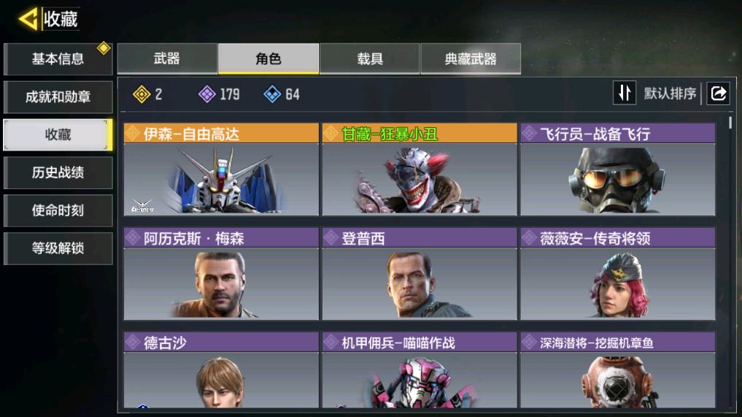Image resolution: width=742 pixels, height=417 pixels.
Task: Switch to the 武器 tab
Action: (167, 58)
